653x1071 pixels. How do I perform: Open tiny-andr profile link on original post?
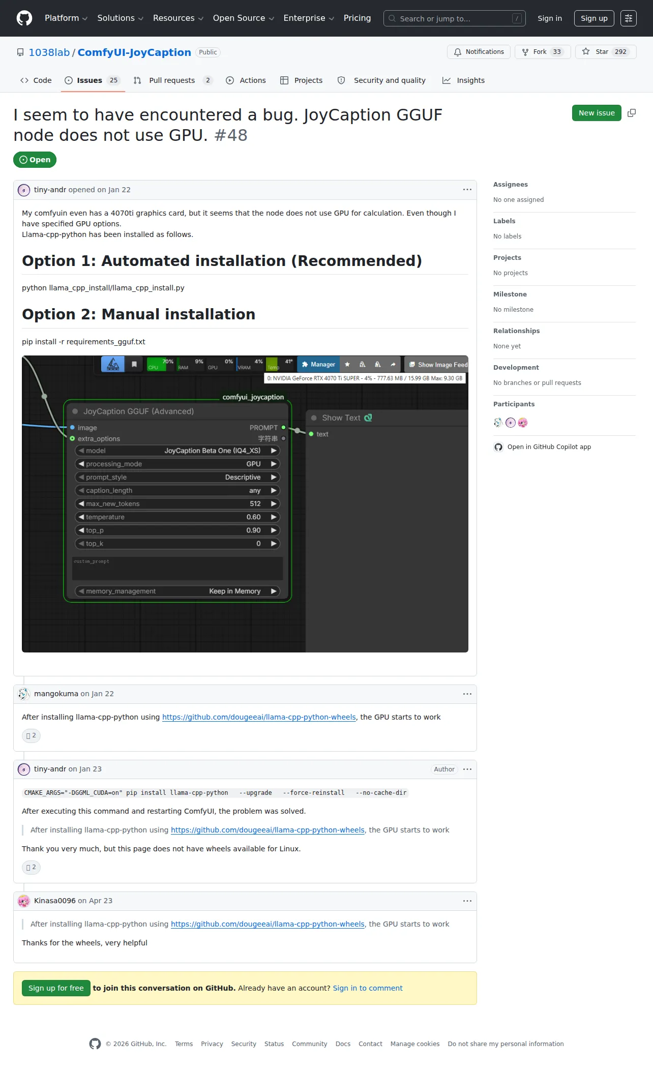50,190
